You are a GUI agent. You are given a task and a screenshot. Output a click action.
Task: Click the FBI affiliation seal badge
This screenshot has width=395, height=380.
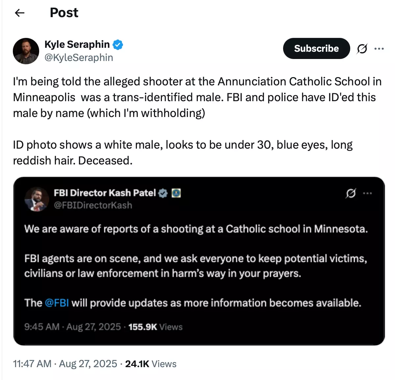pyautogui.click(x=176, y=193)
